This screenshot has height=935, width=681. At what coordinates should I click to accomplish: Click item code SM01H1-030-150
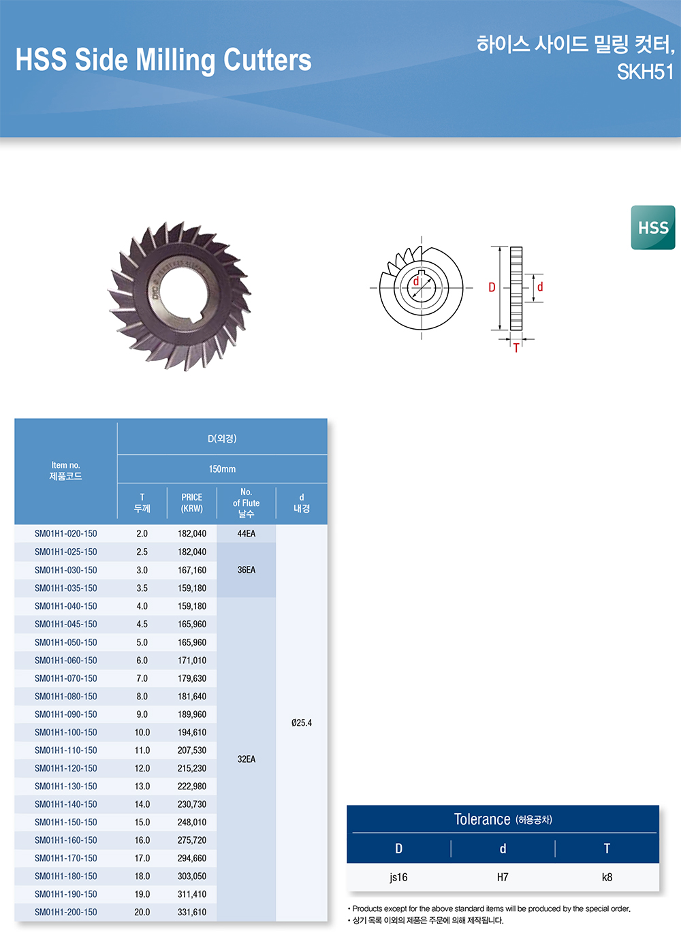(65, 570)
